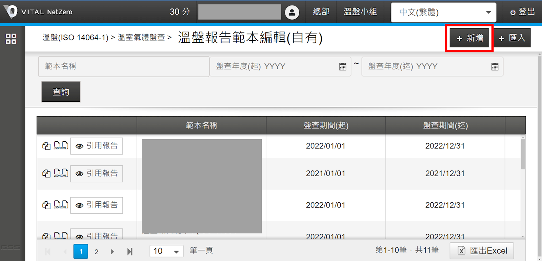Focus the 範本名稱 search input field
Screen dimensions: 542x261
[123, 66]
